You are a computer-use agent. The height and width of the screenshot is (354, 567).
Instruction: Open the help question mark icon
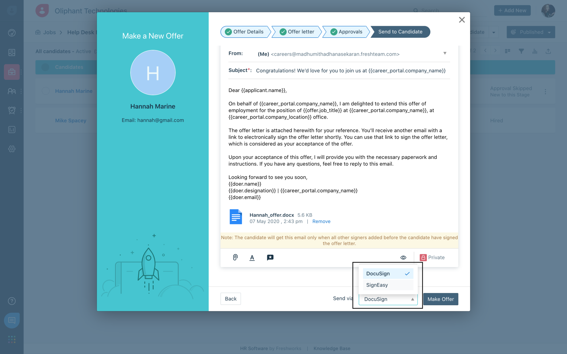[12, 301]
